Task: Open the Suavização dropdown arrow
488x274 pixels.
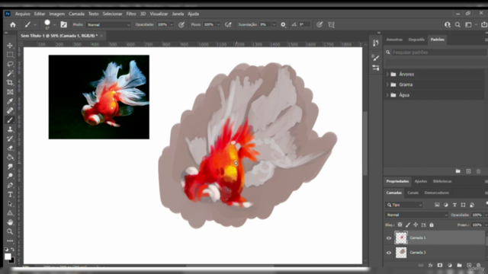Action: point(274,24)
